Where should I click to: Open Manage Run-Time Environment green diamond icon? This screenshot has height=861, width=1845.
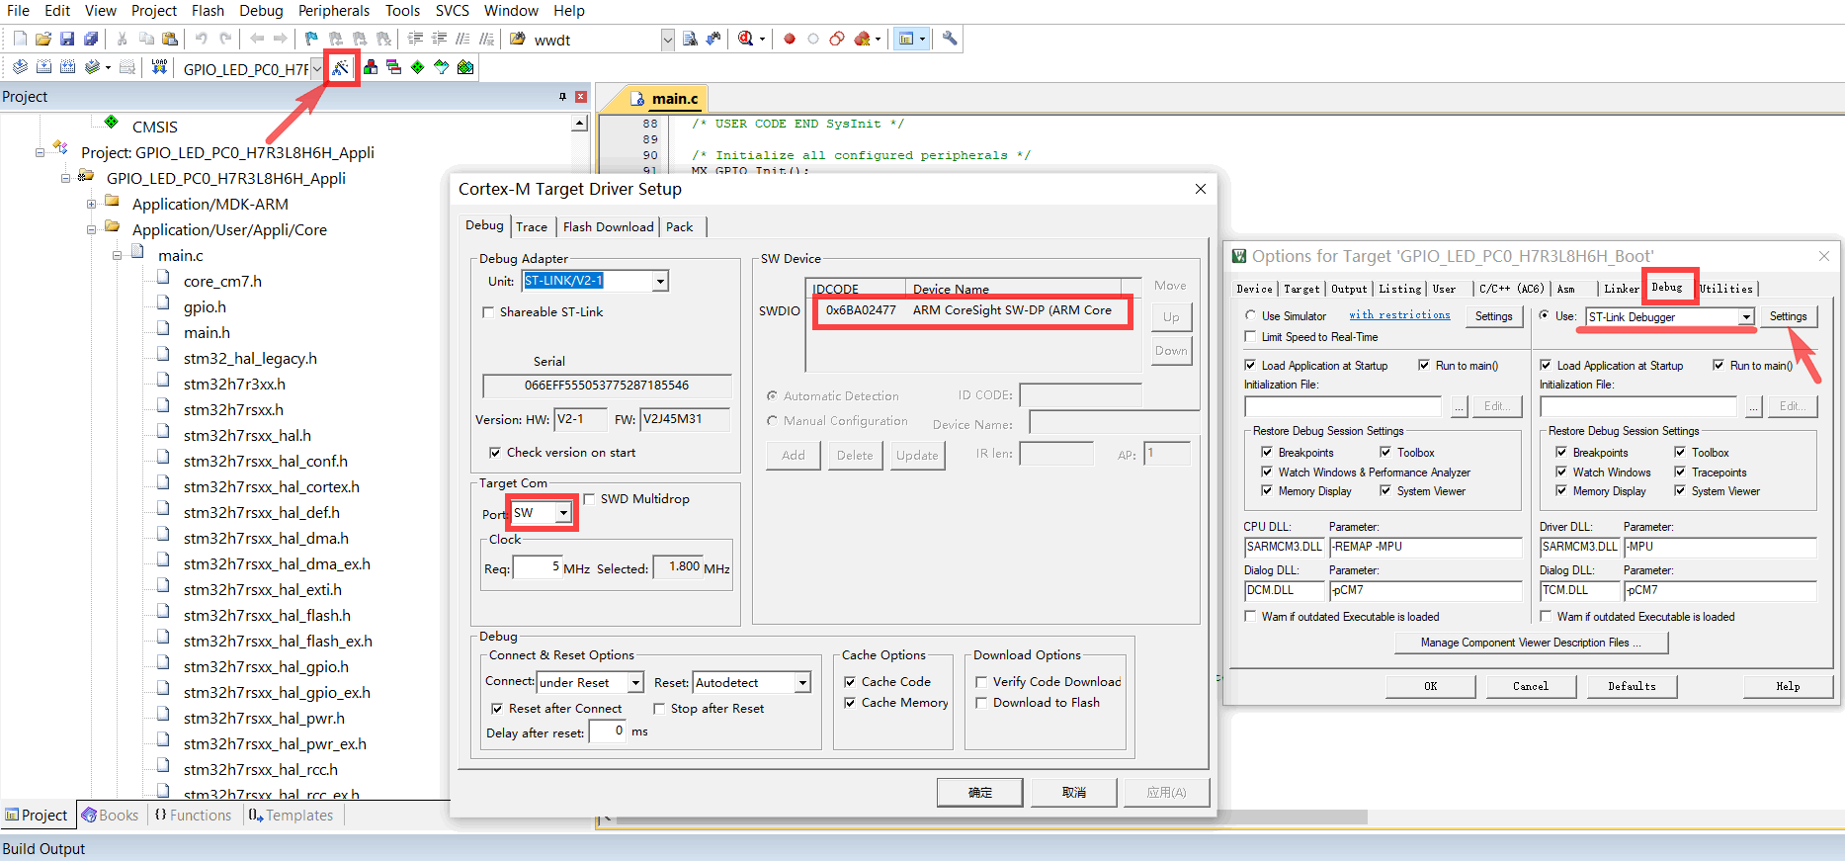pos(418,67)
